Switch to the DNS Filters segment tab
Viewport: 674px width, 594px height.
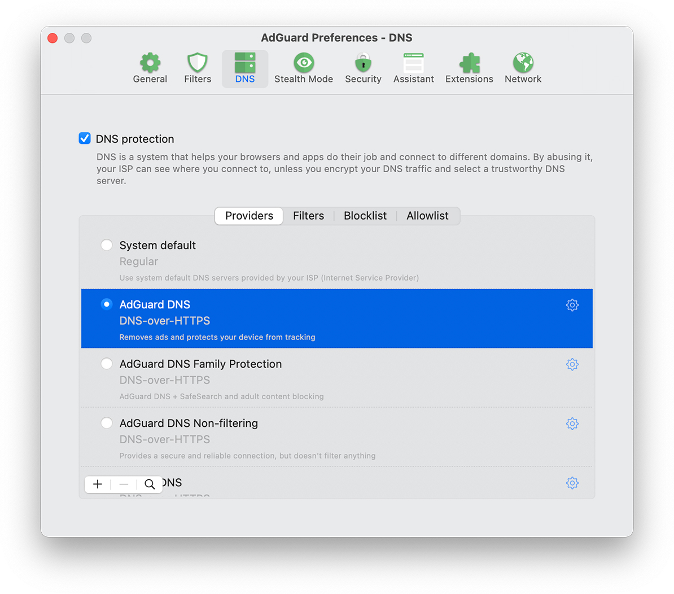click(x=308, y=216)
